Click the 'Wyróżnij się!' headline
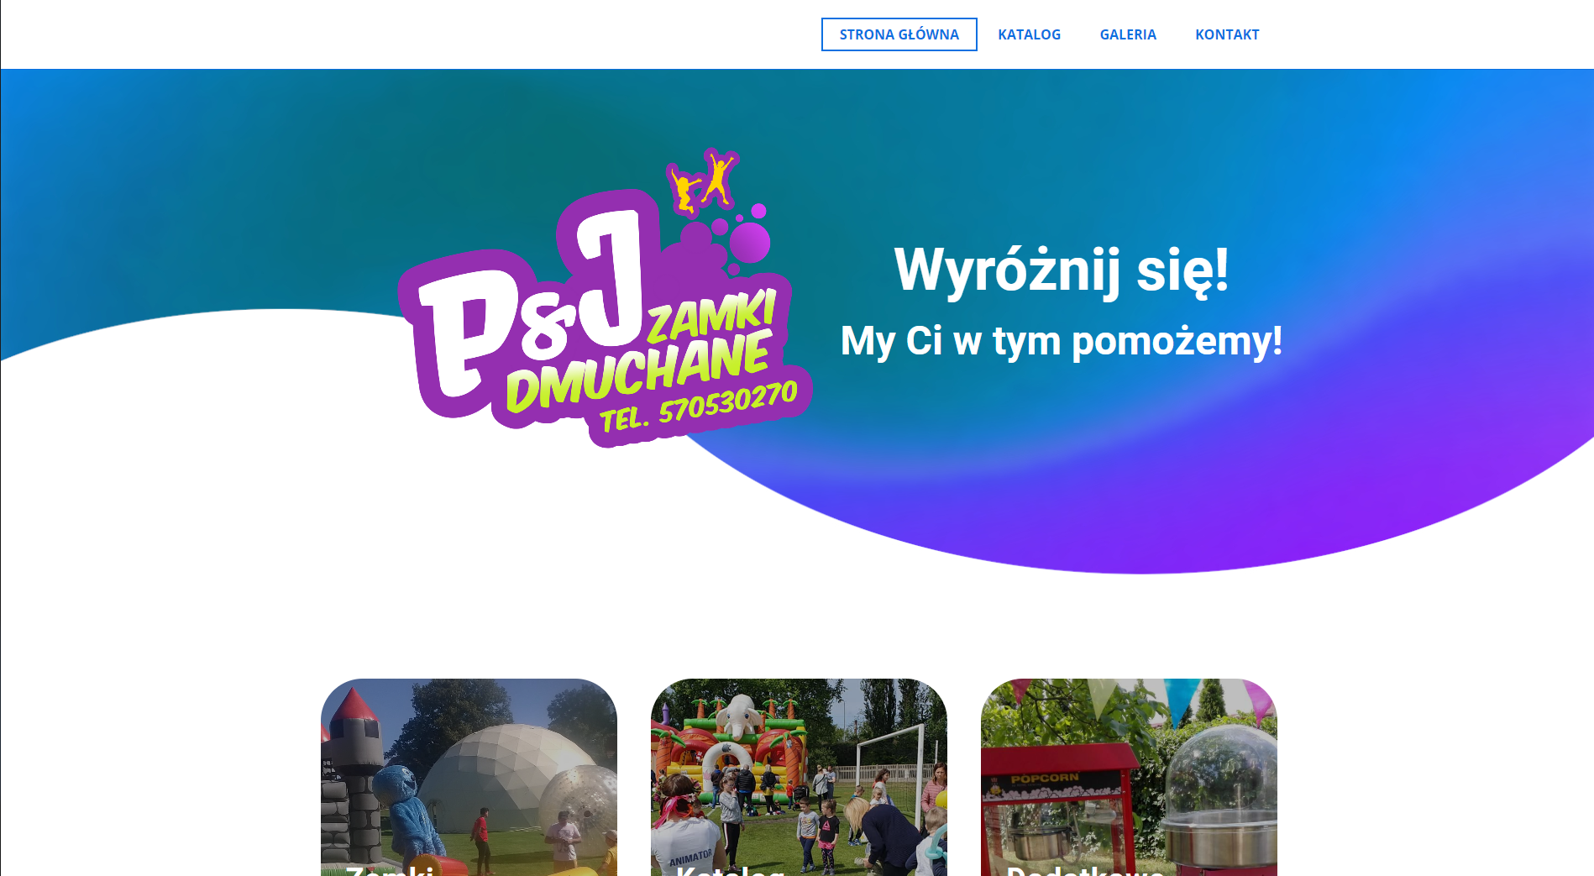 coord(1062,270)
